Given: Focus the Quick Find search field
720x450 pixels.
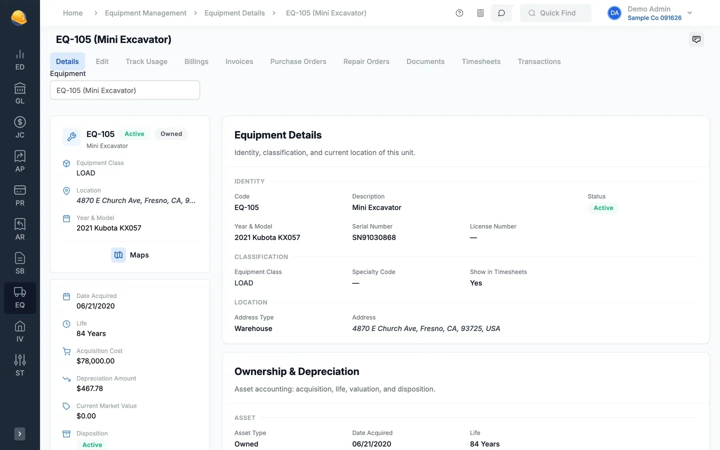Looking at the screenshot, I should [x=555, y=13].
